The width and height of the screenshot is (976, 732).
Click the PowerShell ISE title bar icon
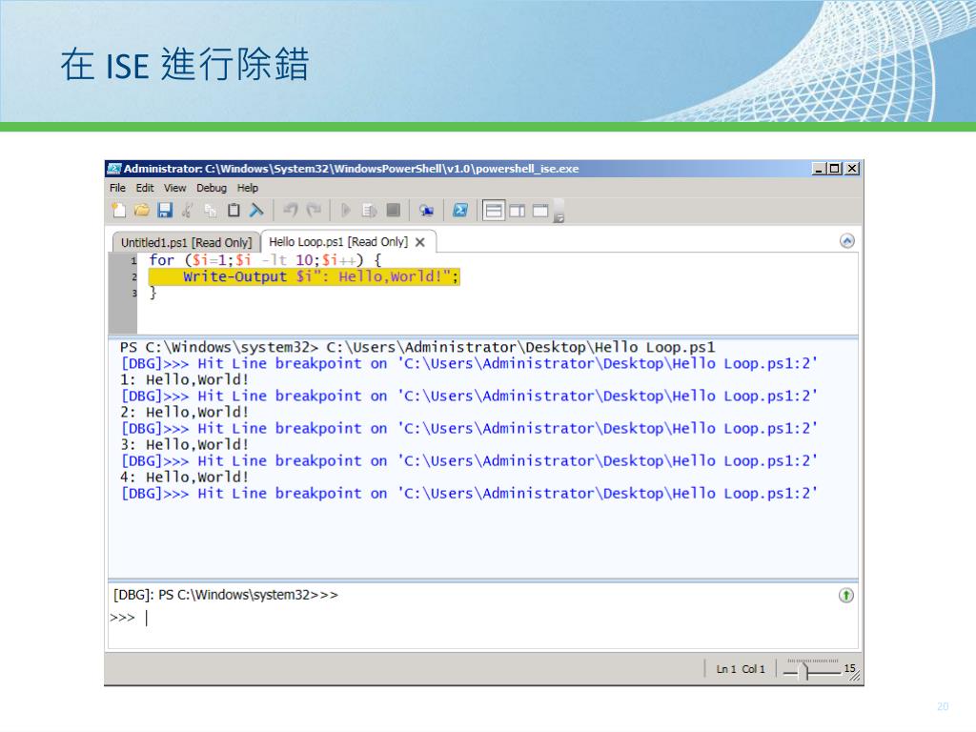coord(114,168)
